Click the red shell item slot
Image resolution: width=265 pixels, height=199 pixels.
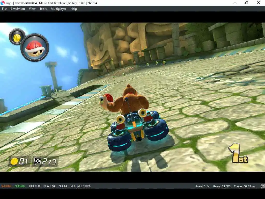click(x=35, y=48)
